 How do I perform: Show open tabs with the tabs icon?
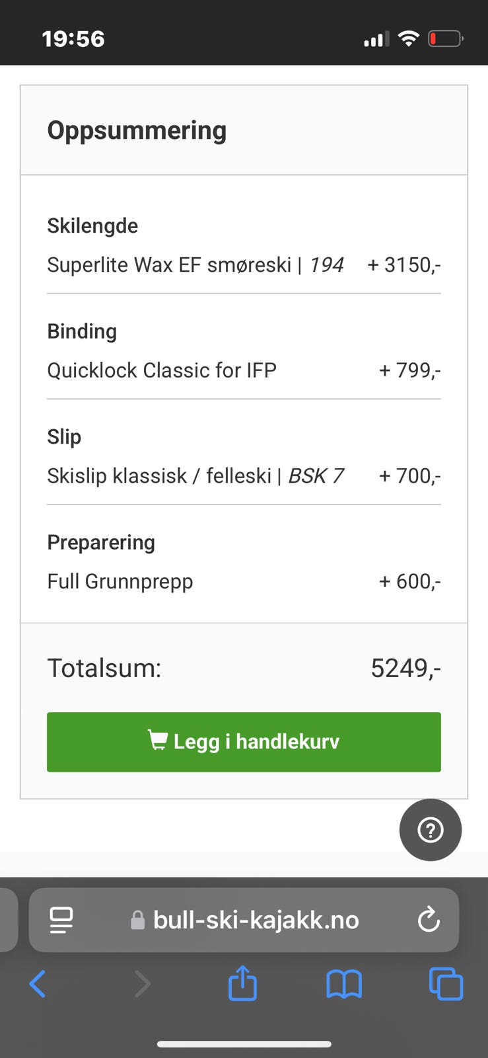tap(446, 983)
